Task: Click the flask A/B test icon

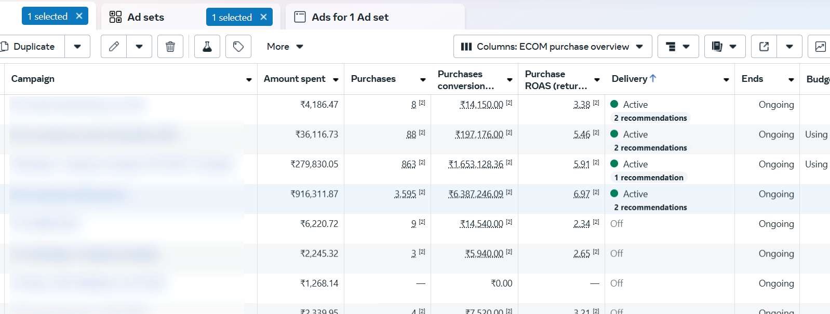Action: coord(207,47)
